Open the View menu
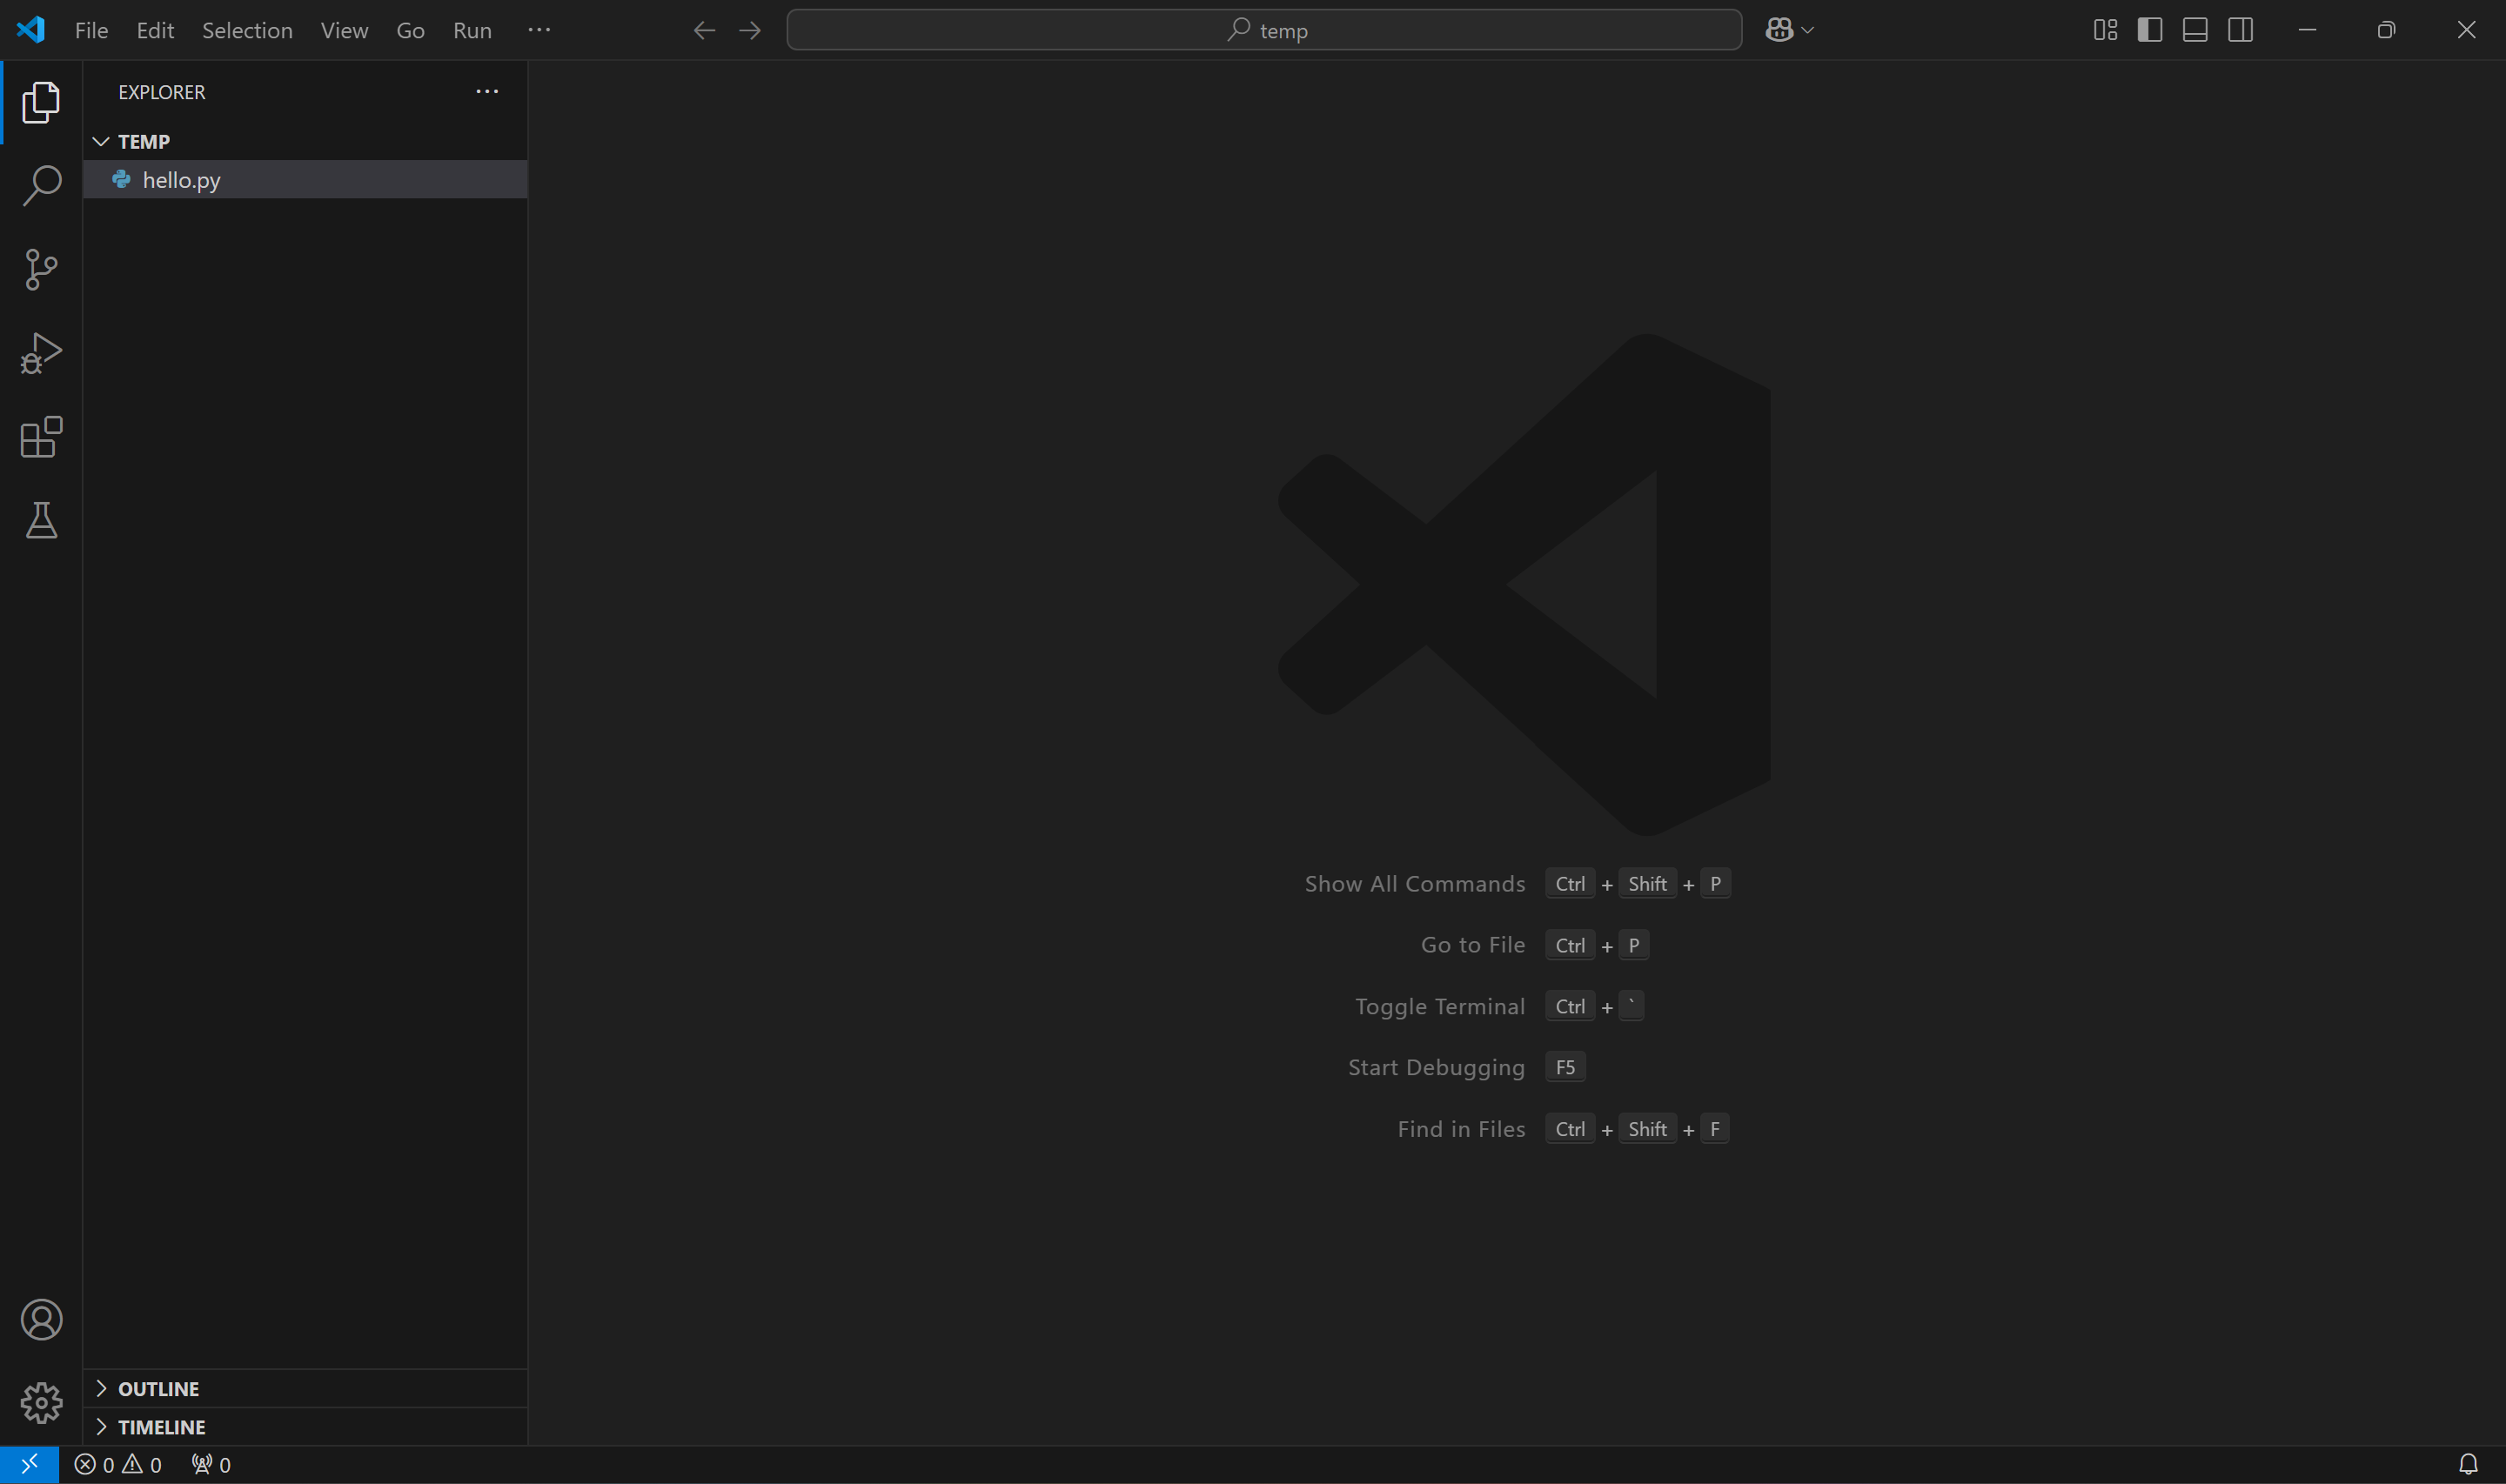 344,30
